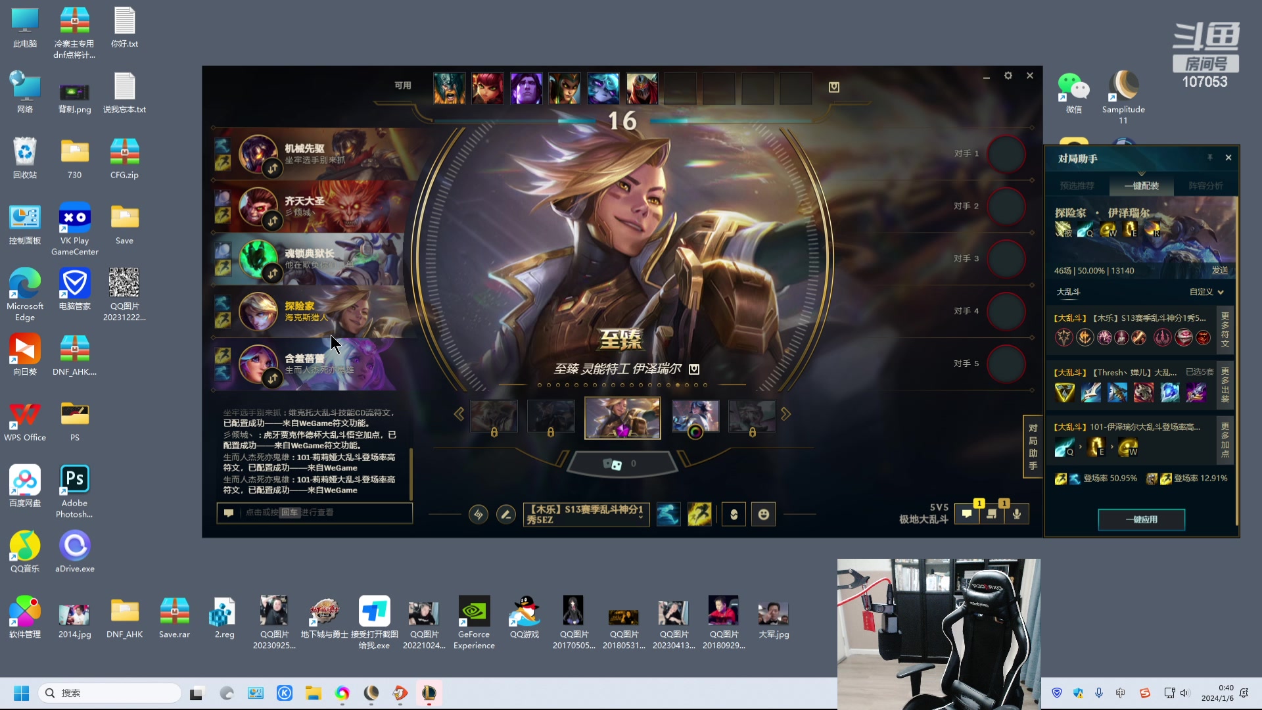Request swap with 机械先驱 teammate
The image size is (1262, 710).
click(x=272, y=169)
